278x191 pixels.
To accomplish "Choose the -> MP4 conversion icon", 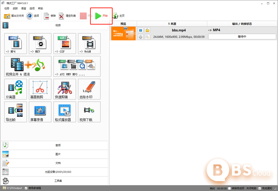I will click(16, 43).
